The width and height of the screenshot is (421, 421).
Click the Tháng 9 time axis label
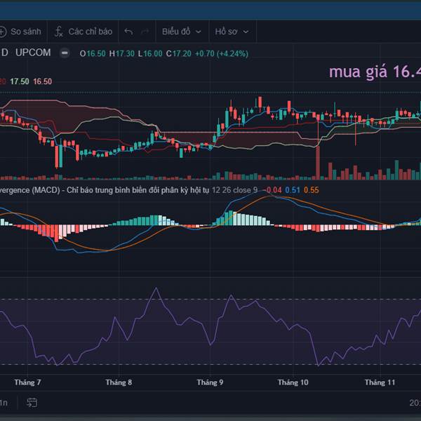[210, 382]
